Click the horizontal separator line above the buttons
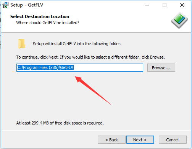This screenshot has width=192, height=149. tap(96, 130)
